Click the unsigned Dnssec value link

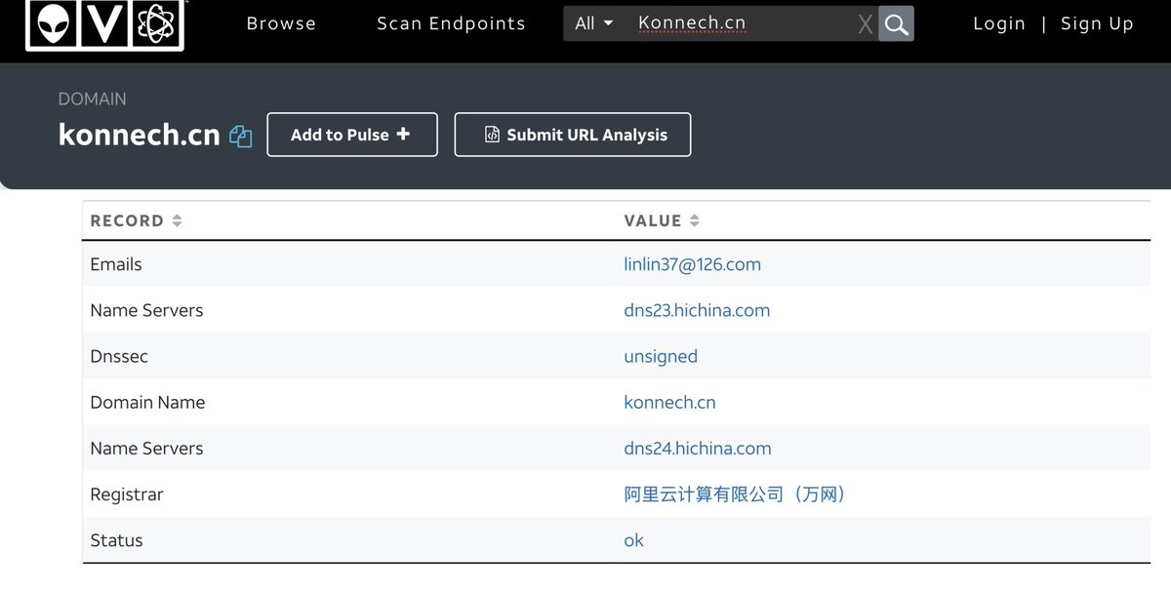click(661, 356)
